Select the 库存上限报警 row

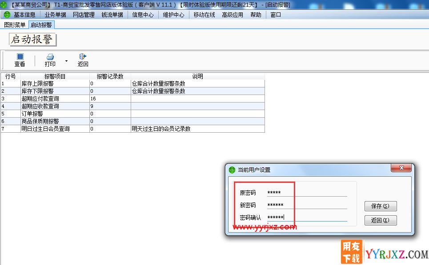(132, 83)
